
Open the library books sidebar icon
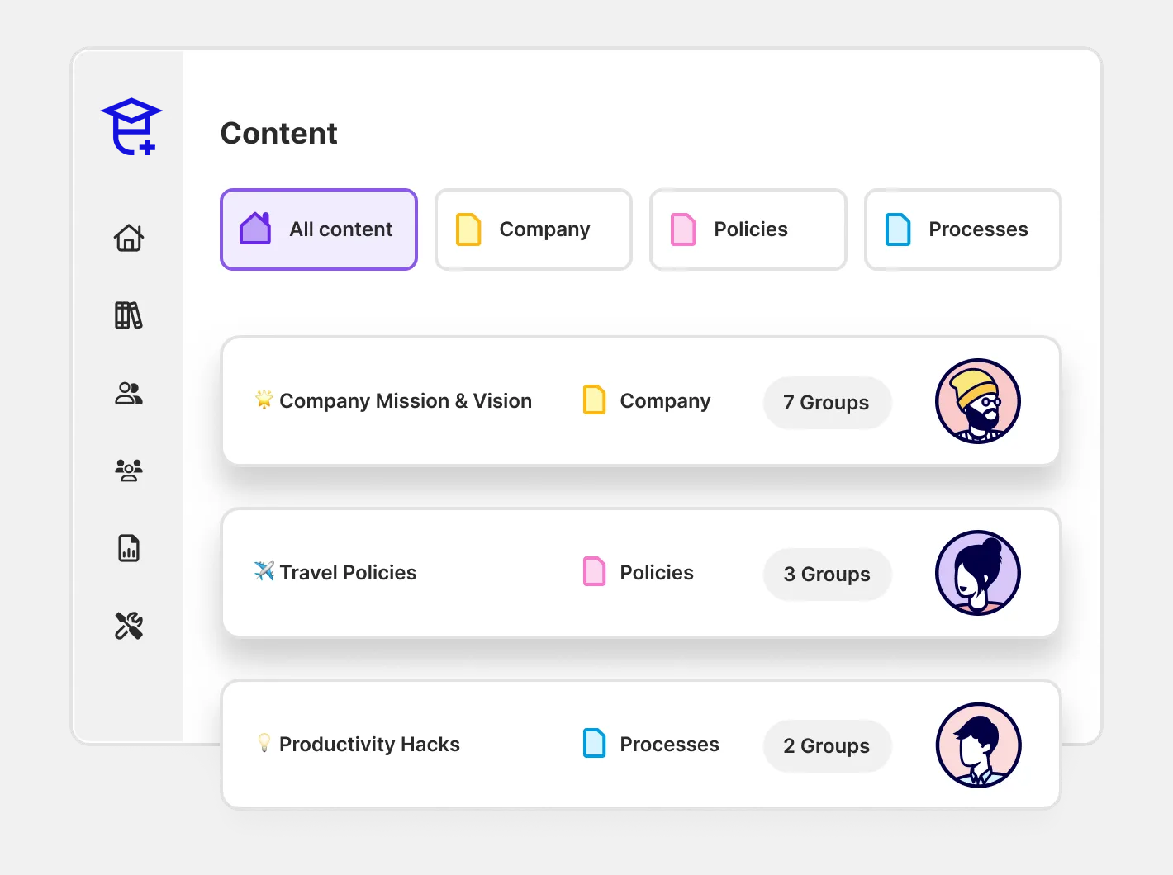click(129, 315)
